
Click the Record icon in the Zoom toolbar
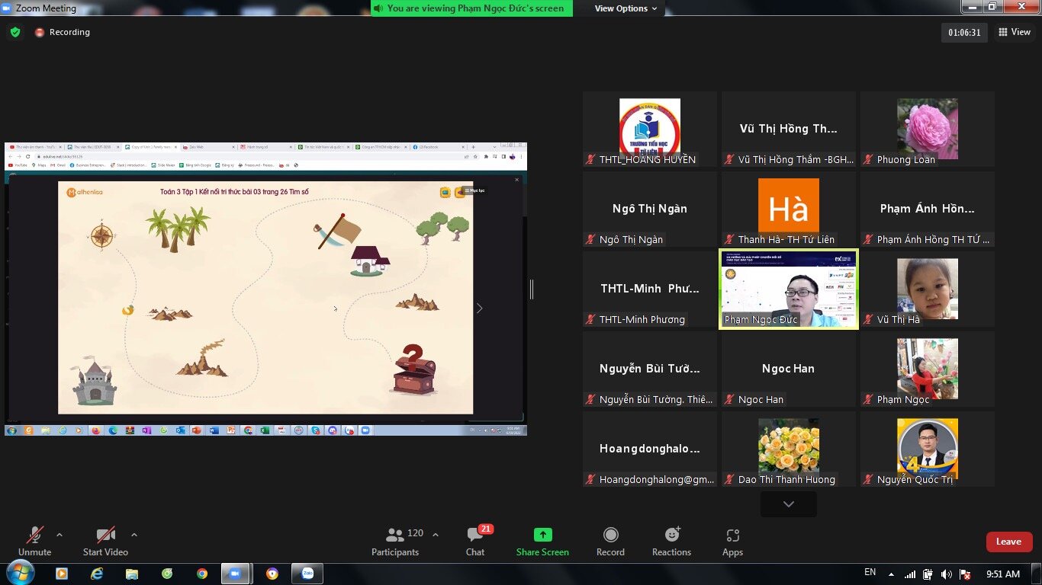[610, 541]
